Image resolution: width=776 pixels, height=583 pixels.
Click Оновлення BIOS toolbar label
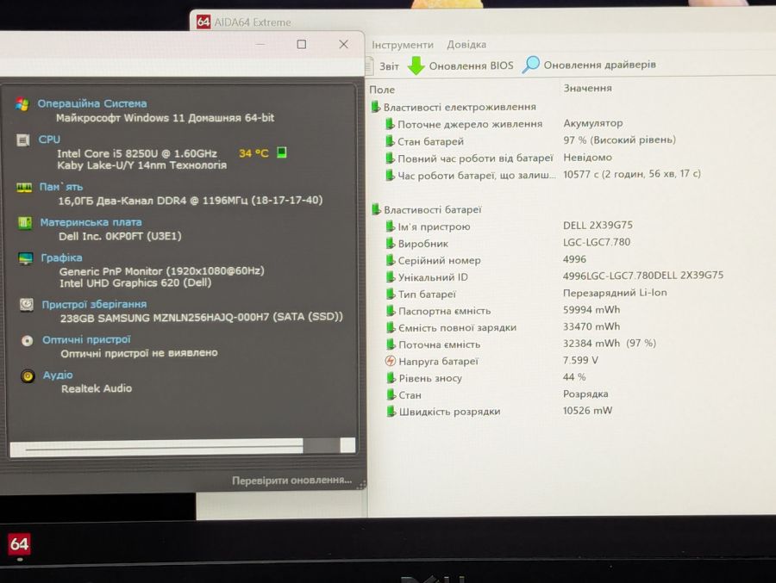coord(471,65)
